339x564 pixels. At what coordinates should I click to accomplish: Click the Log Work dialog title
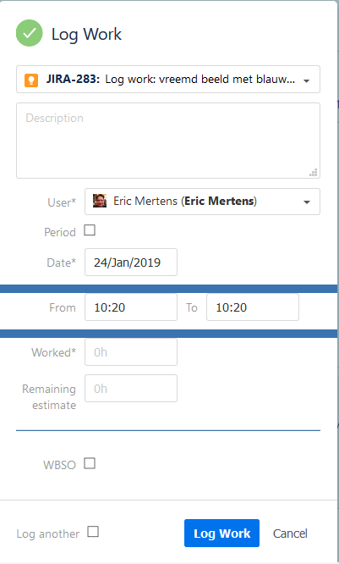pos(86,34)
